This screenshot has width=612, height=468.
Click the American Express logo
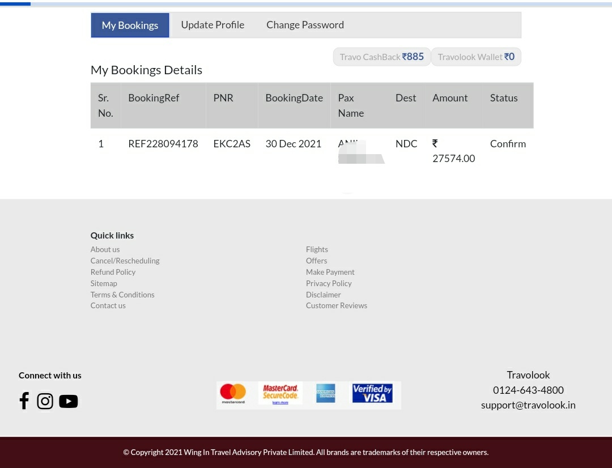click(x=326, y=394)
